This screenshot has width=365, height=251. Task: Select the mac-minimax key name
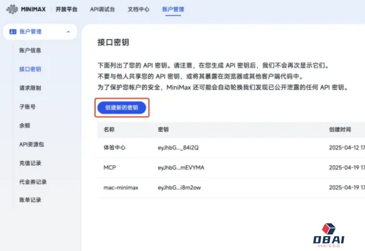pos(121,188)
